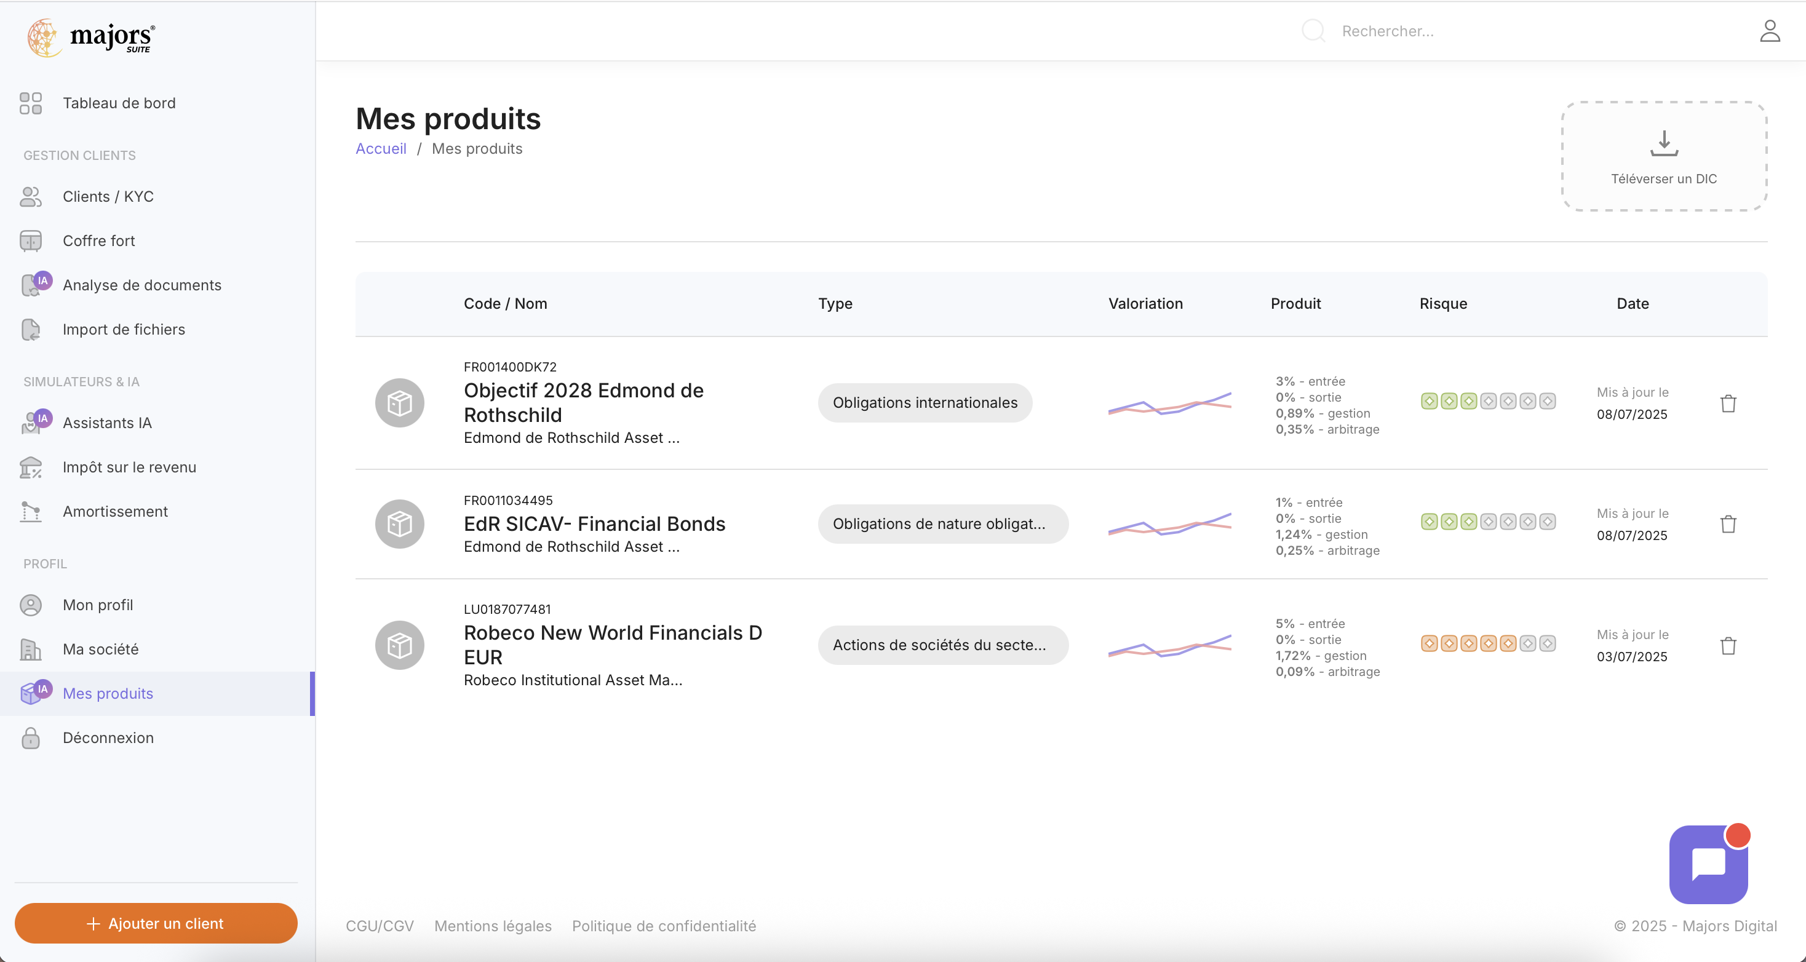
Task: Click the orange risk indicator for Robeco
Action: (x=1488, y=643)
